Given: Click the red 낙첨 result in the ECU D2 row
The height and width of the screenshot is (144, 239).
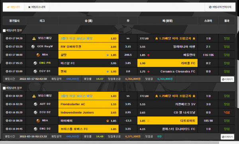Looking at the screenshot, I should (227, 112).
